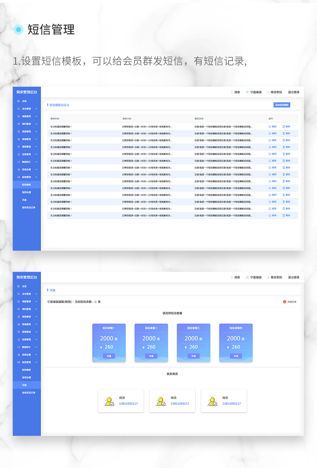The height and width of the screenshot is (468, 317).
Task: Click the first 肖洁 contact avatar
Action: tap(109, 401)
